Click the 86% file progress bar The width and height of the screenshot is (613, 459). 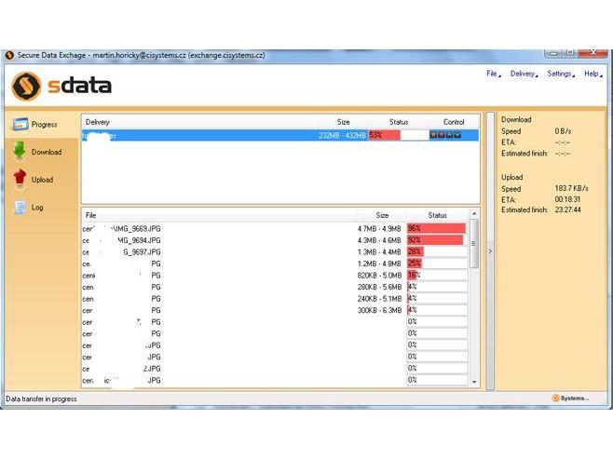[437, 228]
